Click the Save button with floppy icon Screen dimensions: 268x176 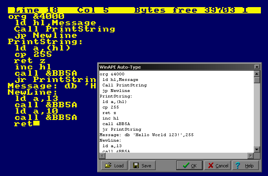142,165
